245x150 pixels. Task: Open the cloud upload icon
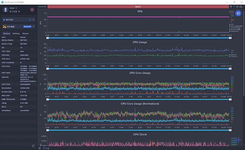241,7
